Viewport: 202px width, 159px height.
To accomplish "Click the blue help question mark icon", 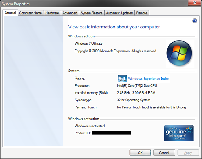I will pos(195,21).
